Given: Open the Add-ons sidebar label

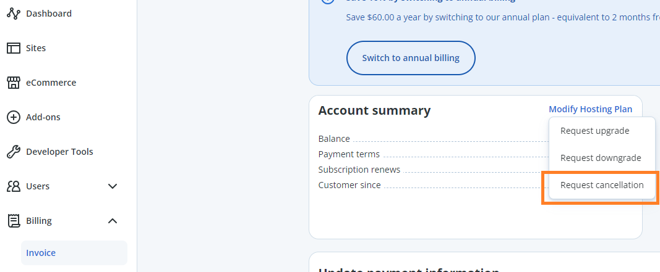Looking at the screenshot, I should coord(43,117).
